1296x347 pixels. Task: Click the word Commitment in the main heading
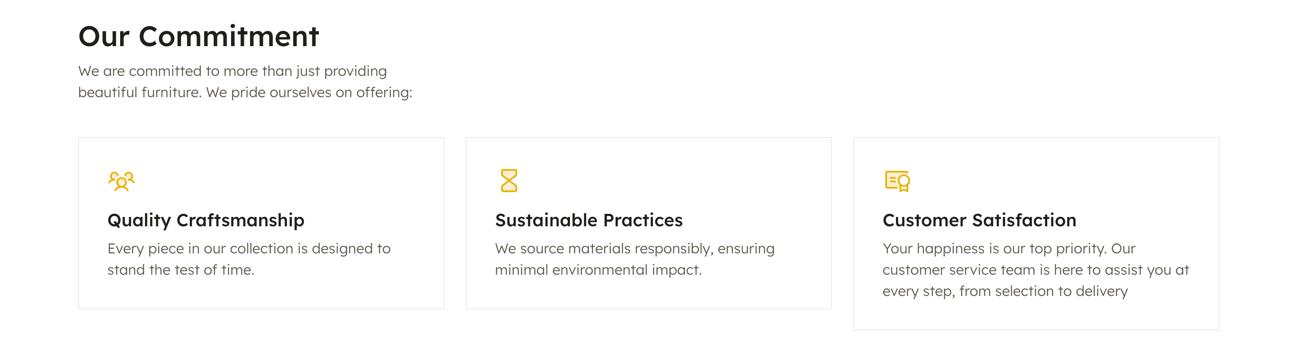point(229,36)
